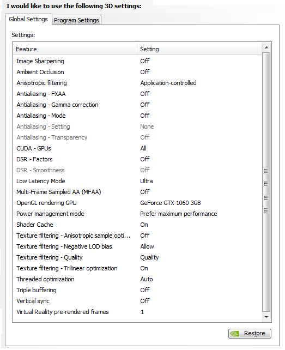Select the Power management mode row
The width and height of the screenshot is (285, 350).
click(x=137, y=214)
